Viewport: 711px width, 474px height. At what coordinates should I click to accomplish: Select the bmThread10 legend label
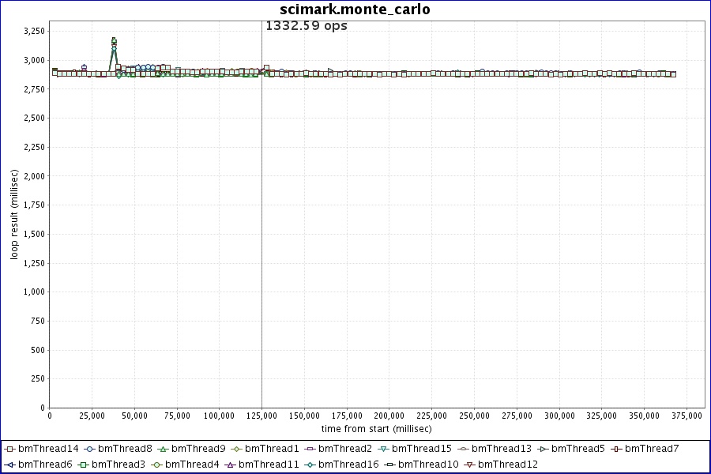(x=428, y=465)
